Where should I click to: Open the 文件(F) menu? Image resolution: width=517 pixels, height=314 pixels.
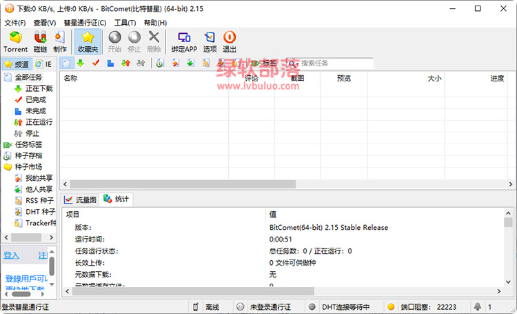[x=15, y=23]
